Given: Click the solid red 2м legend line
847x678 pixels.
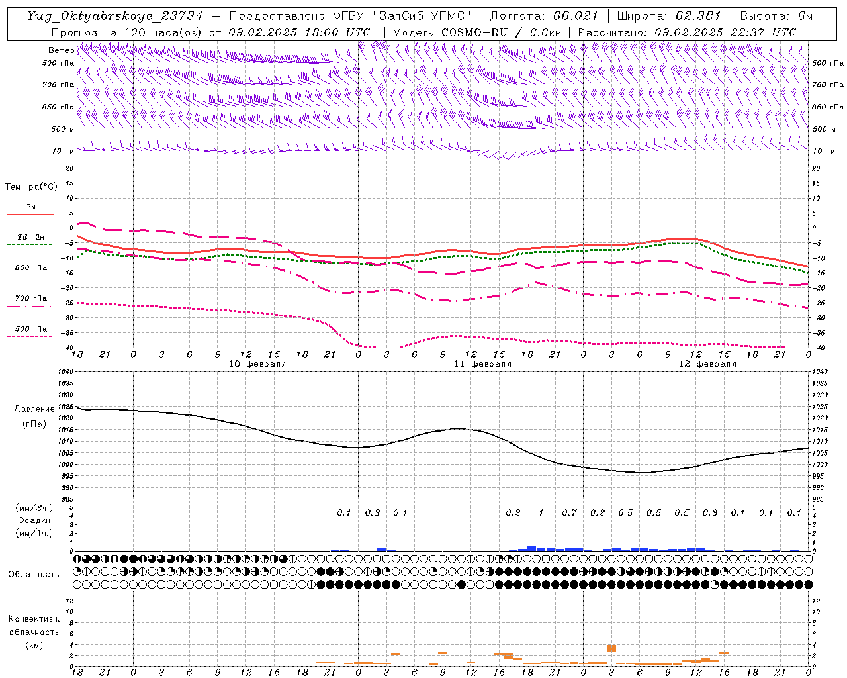Looking at the screenshot, I should (30, 214).
